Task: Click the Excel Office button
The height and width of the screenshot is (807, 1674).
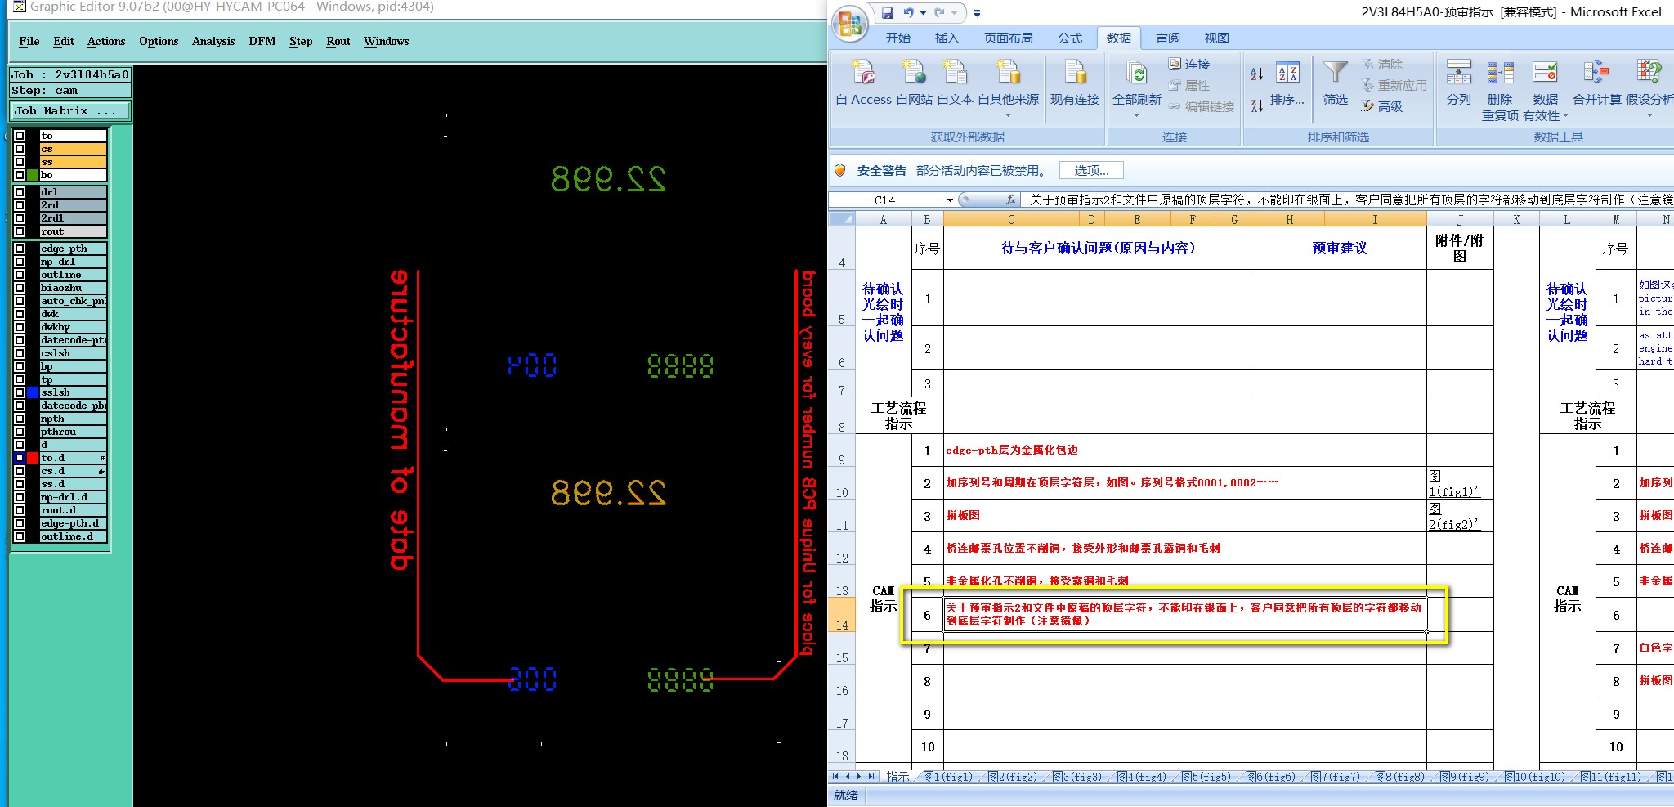Action: 850,22
